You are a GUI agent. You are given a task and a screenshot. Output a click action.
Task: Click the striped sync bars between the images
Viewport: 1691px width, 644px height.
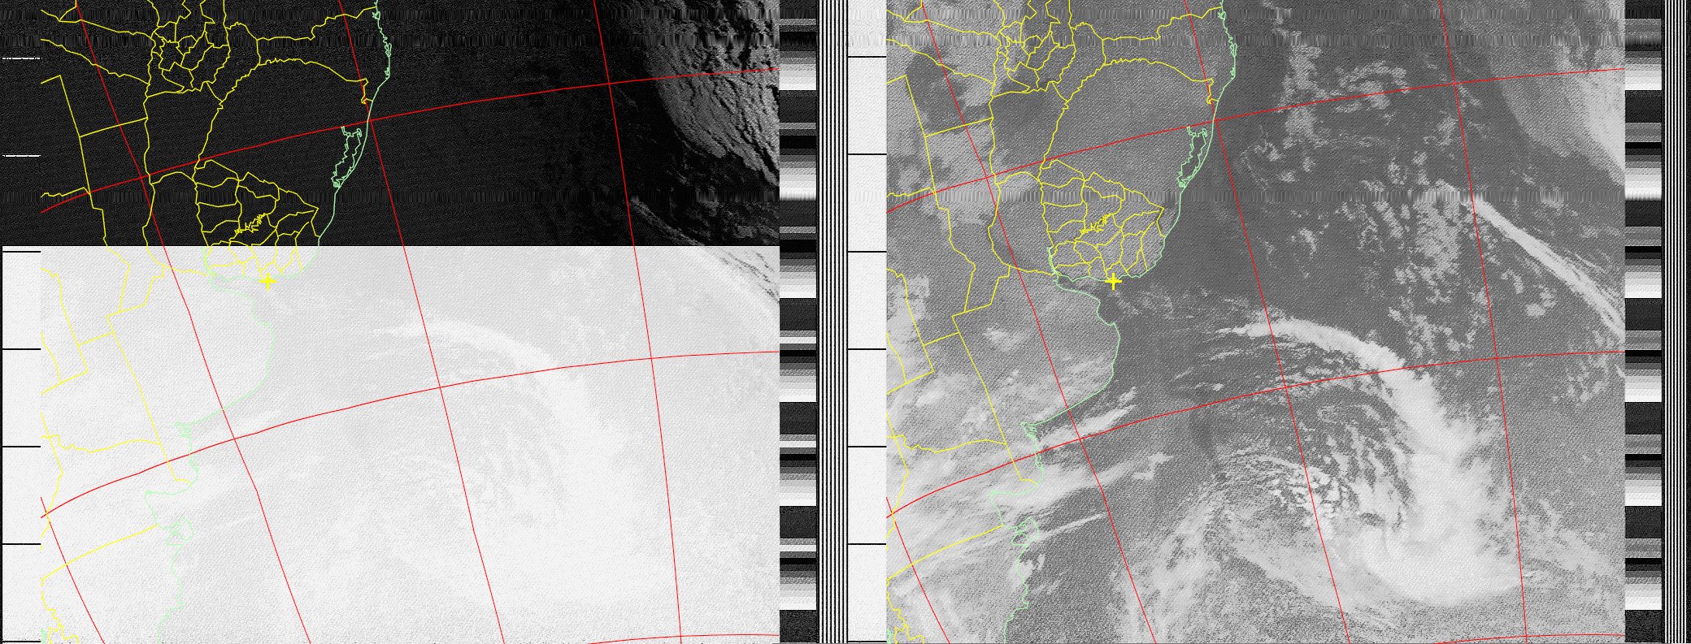click(832, 322)
